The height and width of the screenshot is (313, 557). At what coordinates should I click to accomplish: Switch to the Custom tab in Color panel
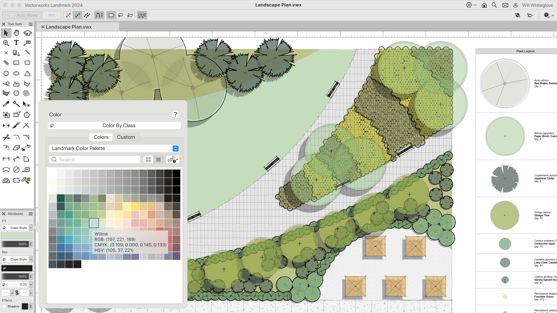[126, 137]
